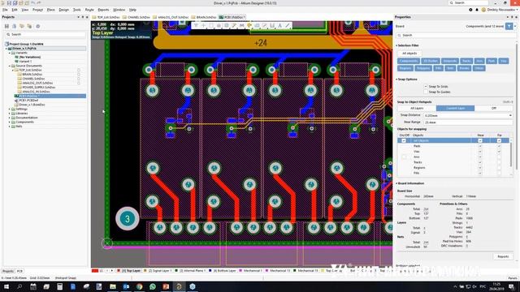Toggle the Near checkbox for Tracks row
This screenshot has height=292, width=520.
[480, 162]
